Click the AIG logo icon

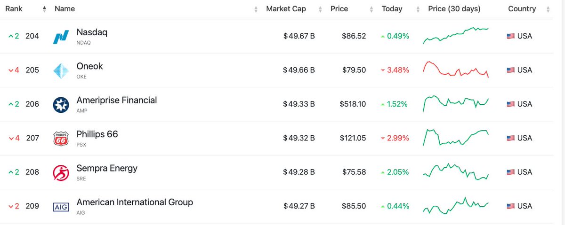click(x=61, y=206)
